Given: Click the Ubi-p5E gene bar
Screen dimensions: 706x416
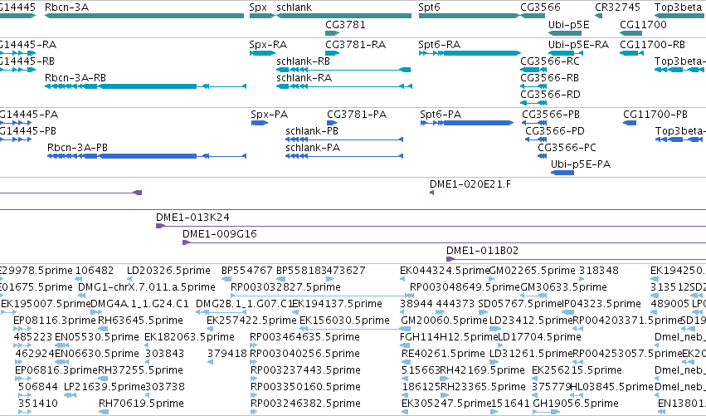Looking at the screenshot, I should point(565,33).
